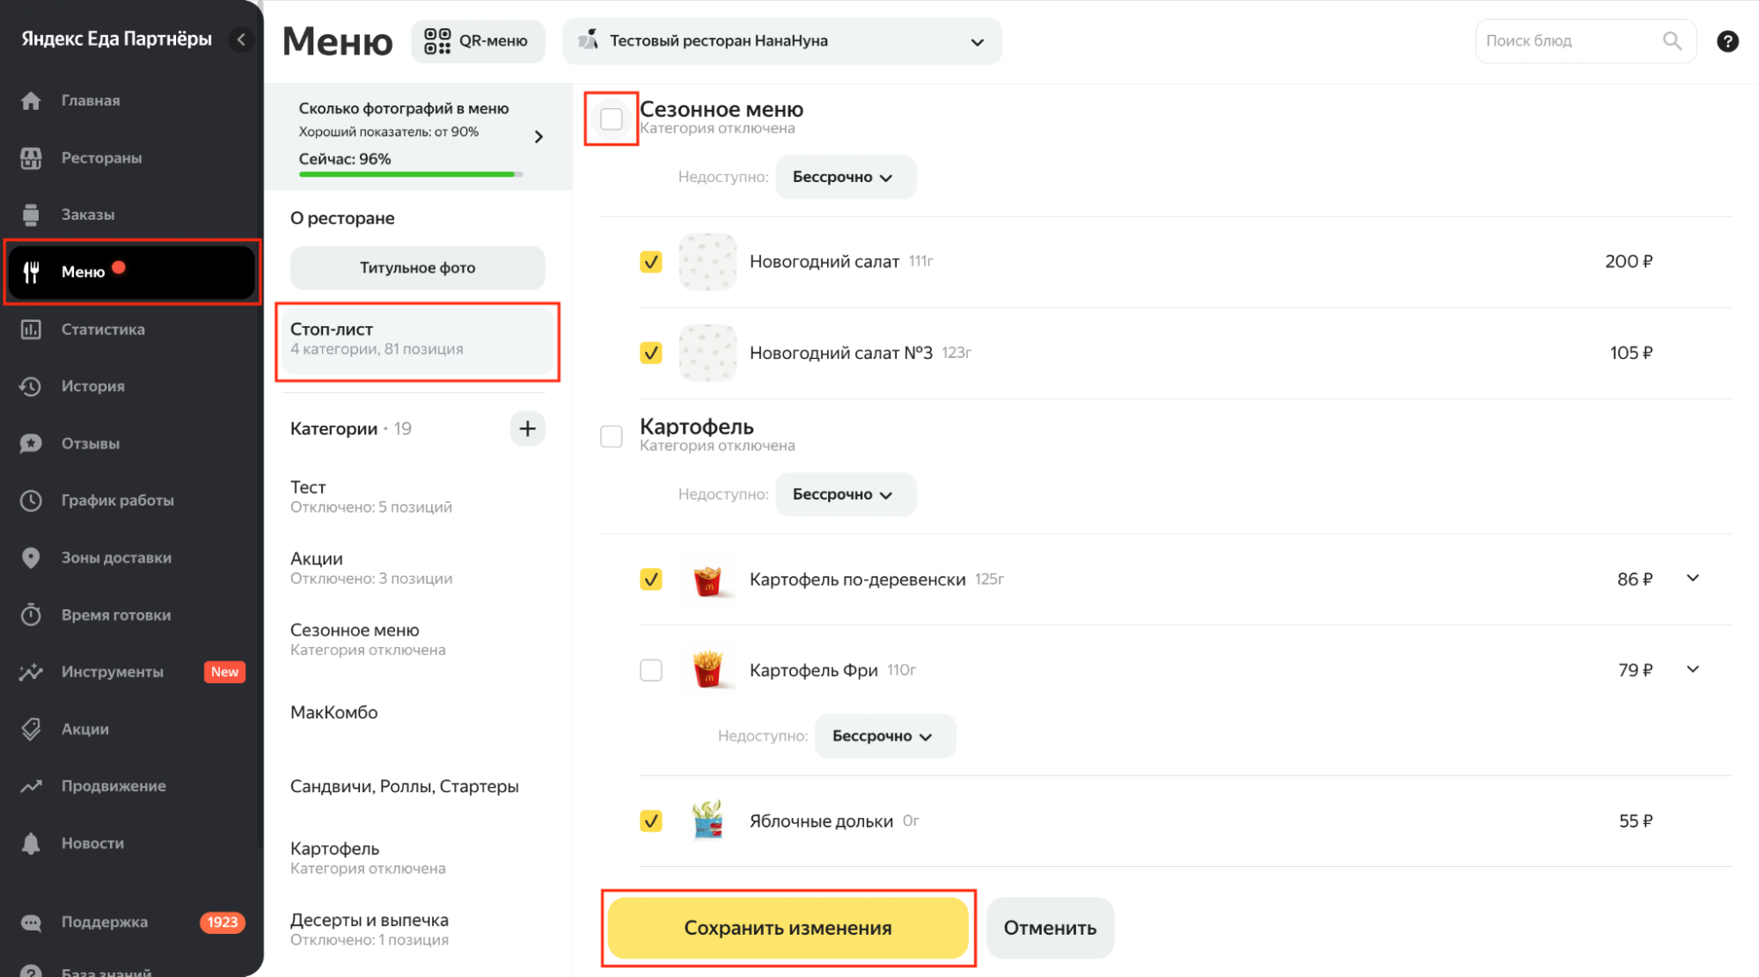Click the restaurant icon in the selector
The height and width of the screenshot is (977, 1759).
click(x=588, y=40)
